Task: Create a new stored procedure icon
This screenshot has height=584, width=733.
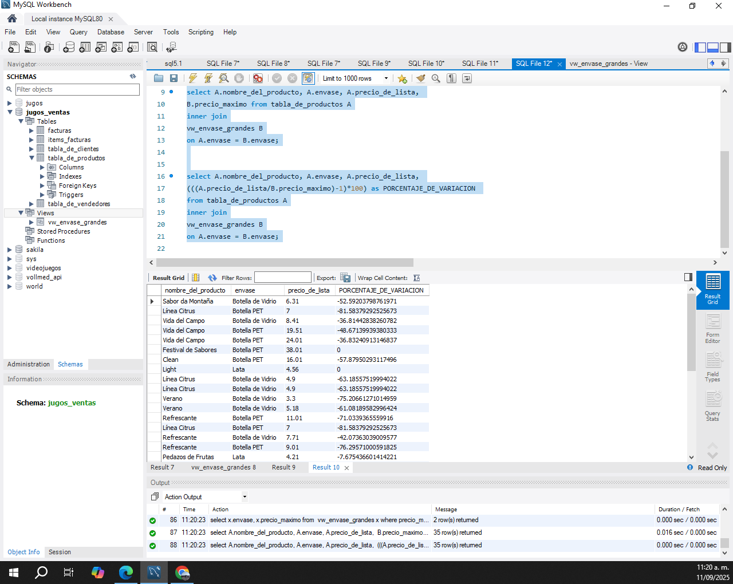Action: pyautogui.click(x=117, y=47)
